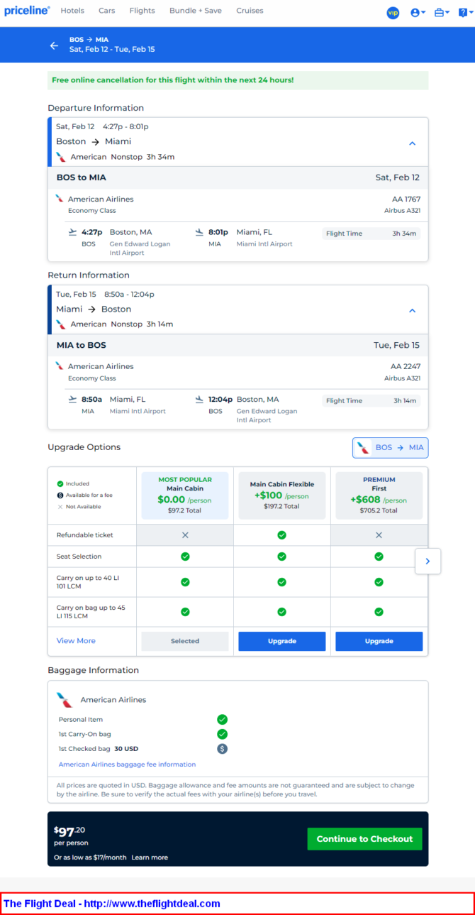Click the Priceline logo

(27, 11)
